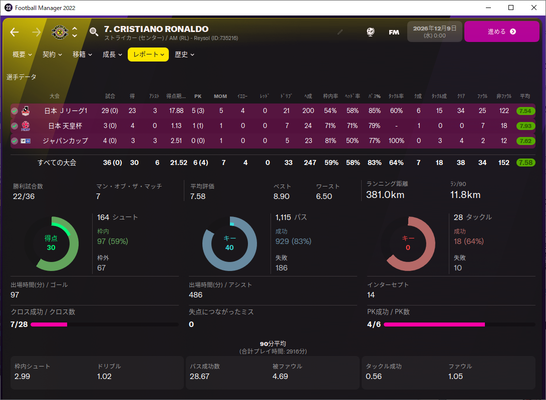The width and height of the screenshot is (546, 400).
Task: Select the ジャパンカップ row name
Action: point(65,140)
